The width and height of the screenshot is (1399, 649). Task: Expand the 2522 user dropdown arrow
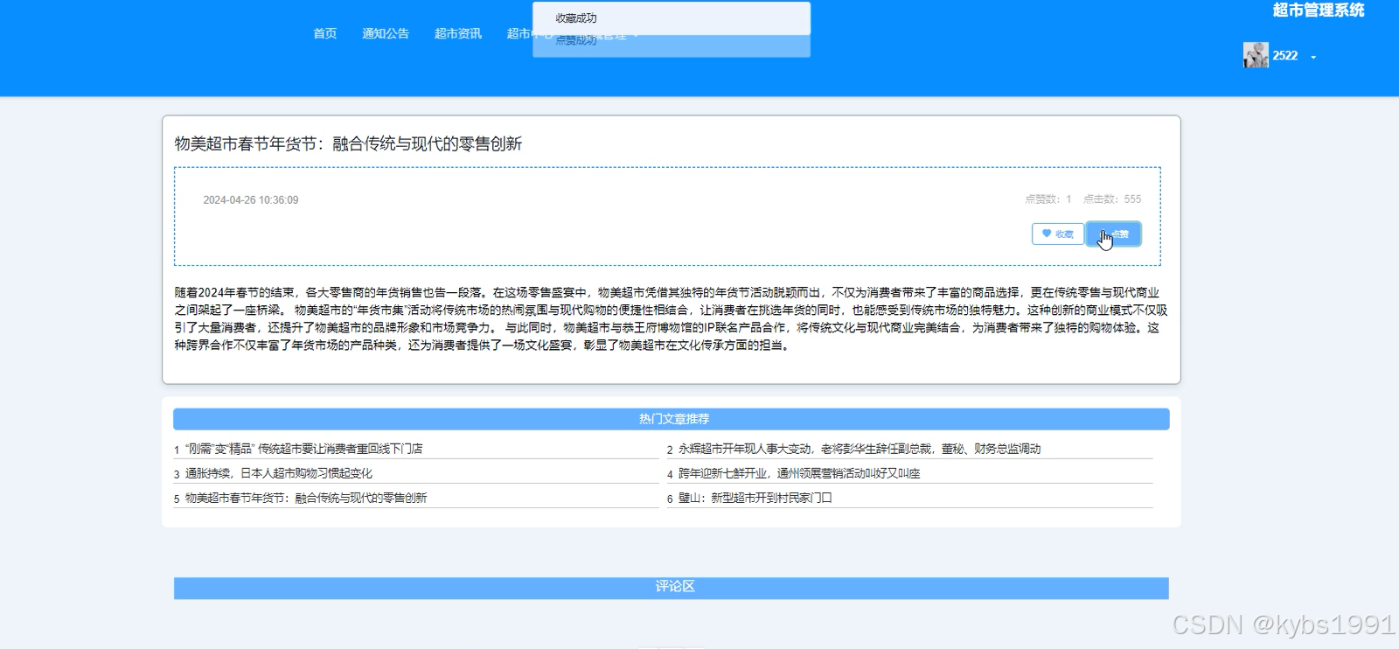click(1313, 57)
